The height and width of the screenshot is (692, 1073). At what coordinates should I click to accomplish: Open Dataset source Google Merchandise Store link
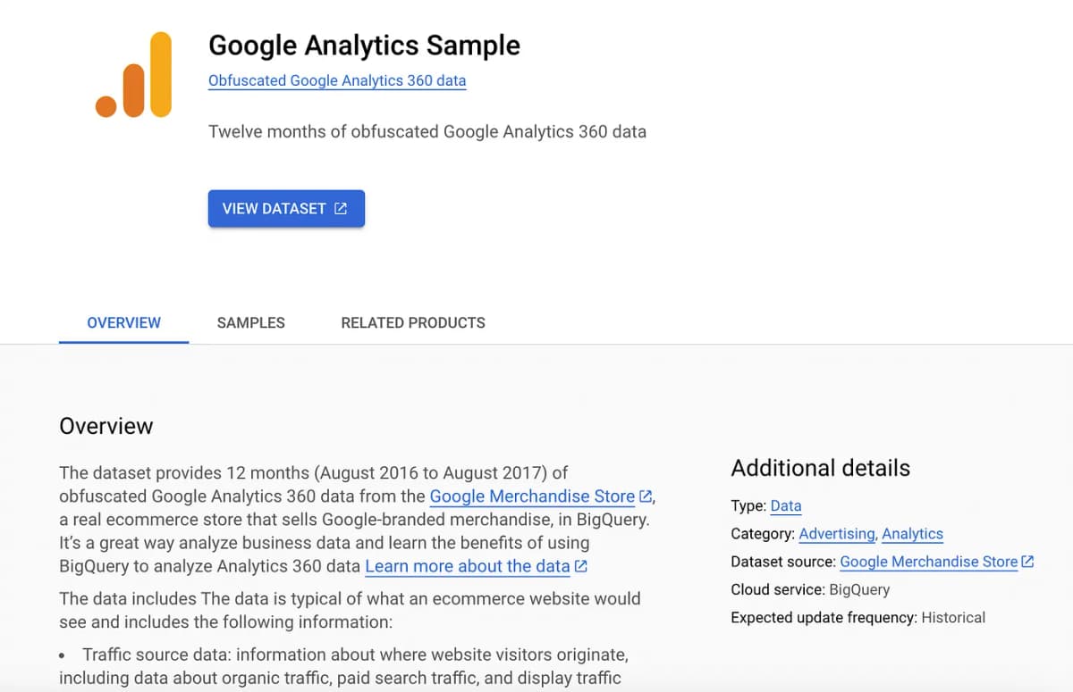(x=929, y=562)
